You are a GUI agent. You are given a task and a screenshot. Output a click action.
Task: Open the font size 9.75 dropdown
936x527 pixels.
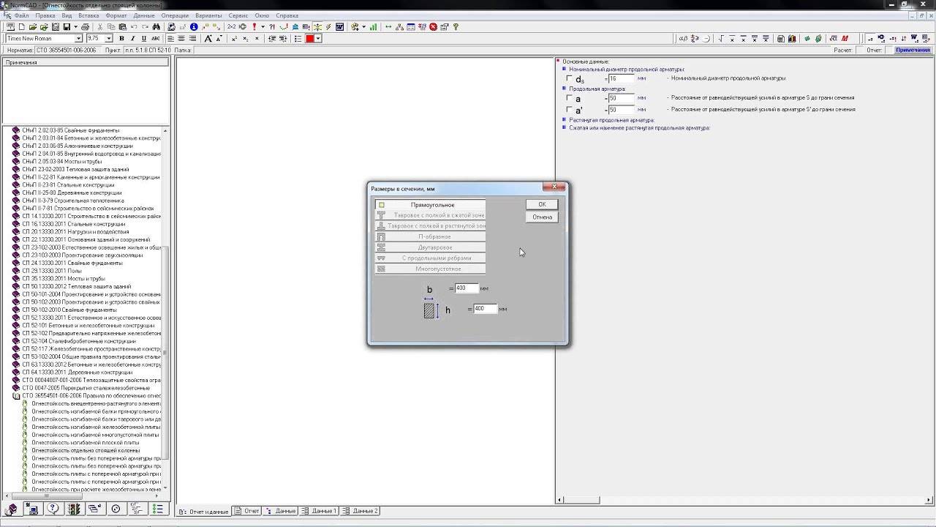point(109,38)
